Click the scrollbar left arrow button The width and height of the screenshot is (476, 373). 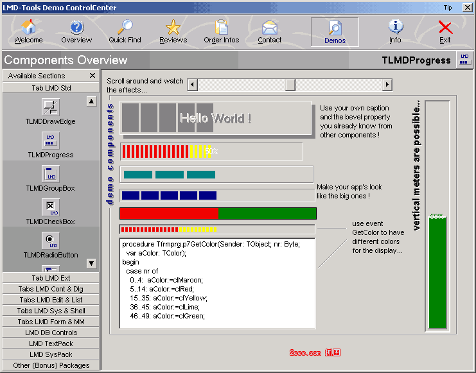193,85
